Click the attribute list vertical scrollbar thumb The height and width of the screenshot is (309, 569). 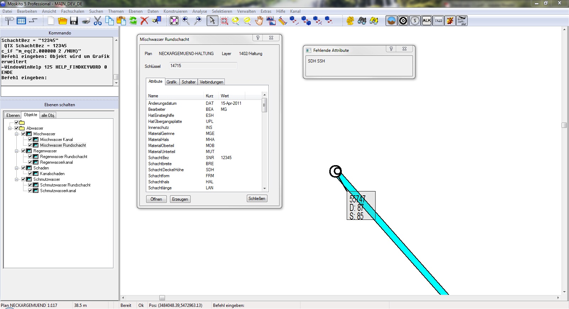[x=264, y=105]
